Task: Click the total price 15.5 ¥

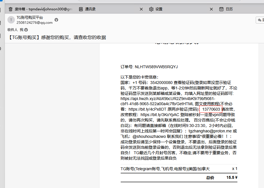Action: pyautogui.click(x=232, y=177)
